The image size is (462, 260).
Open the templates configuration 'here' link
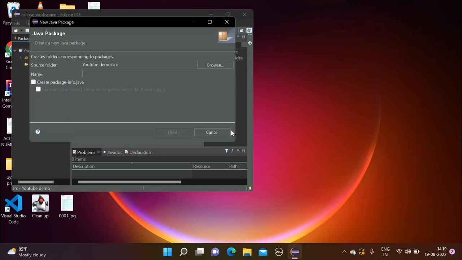point(160,90)
